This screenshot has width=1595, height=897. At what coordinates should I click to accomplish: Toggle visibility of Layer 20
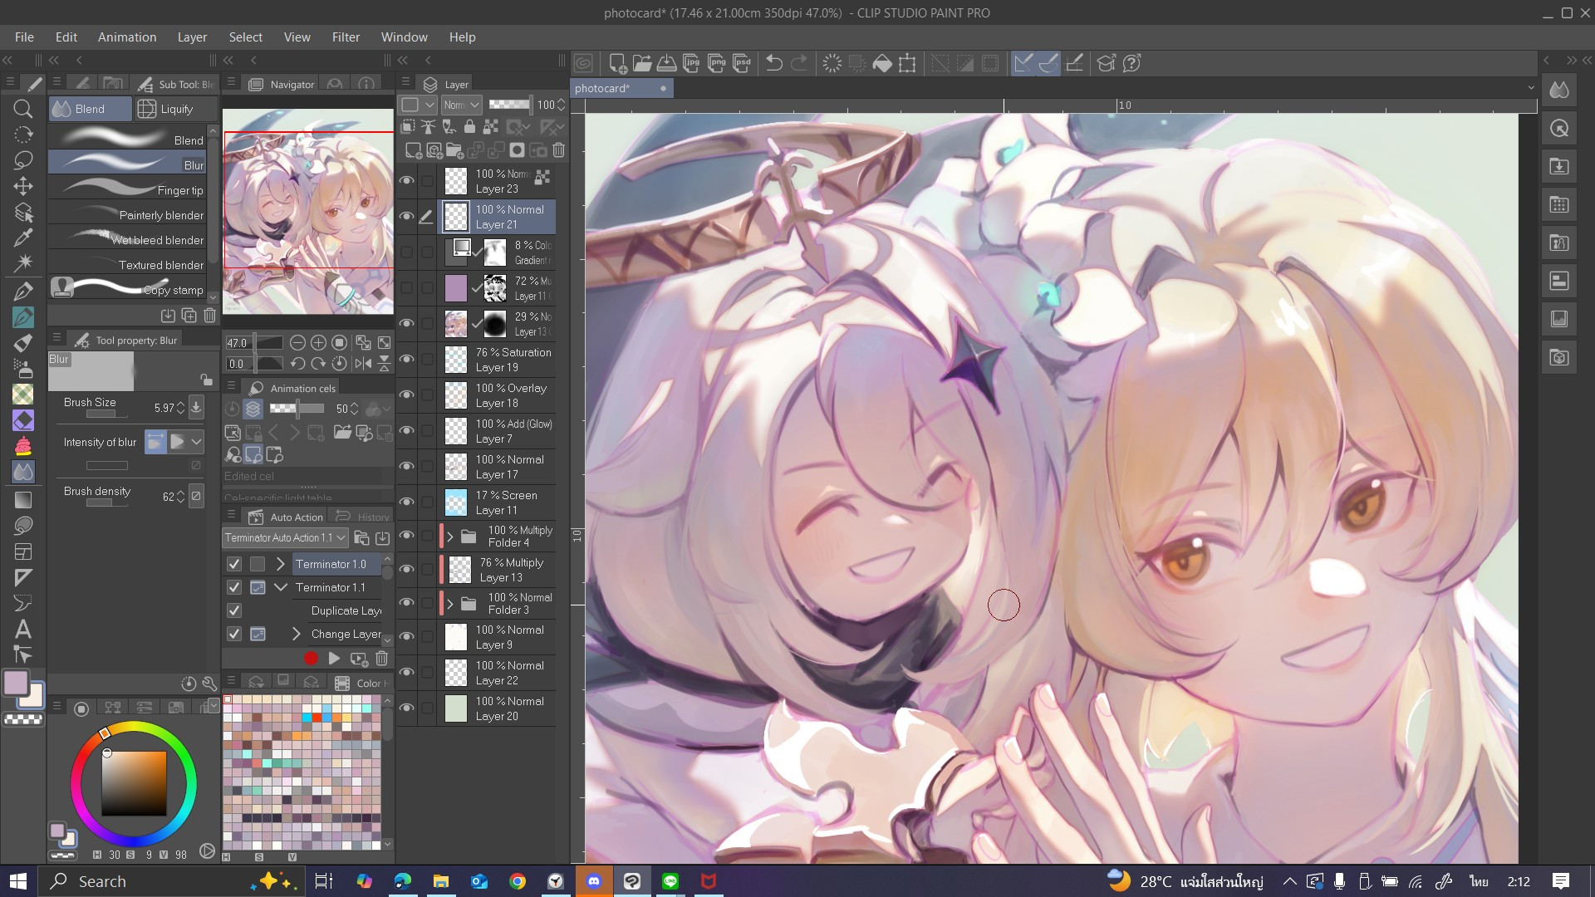pos(407,708)
